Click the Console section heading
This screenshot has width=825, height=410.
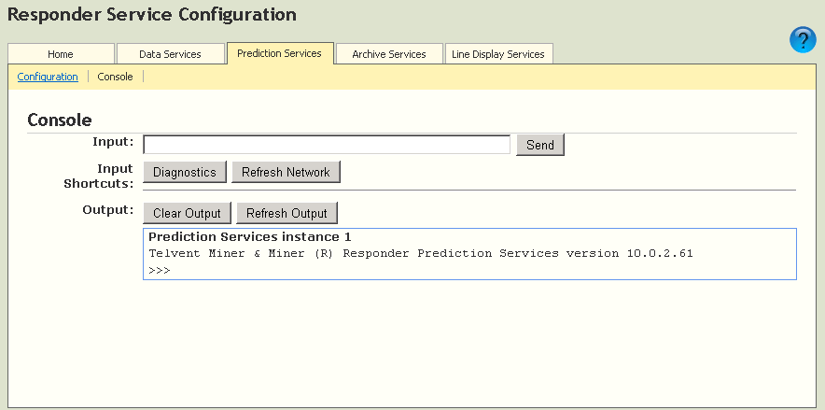tap(60, 120)
